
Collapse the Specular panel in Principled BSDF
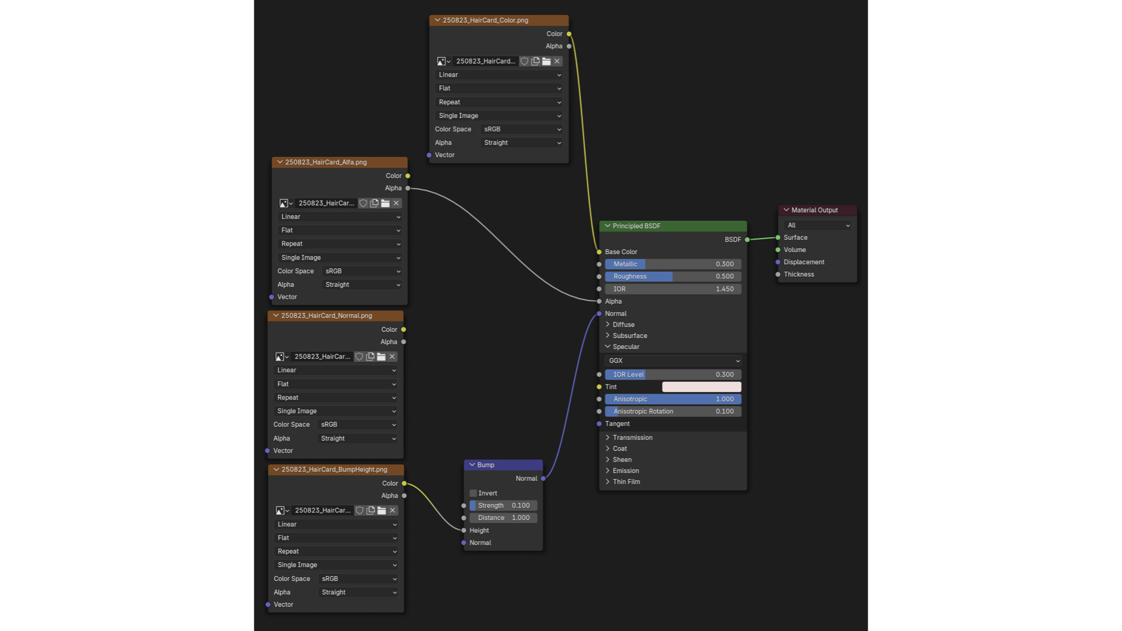coord(608,347)
